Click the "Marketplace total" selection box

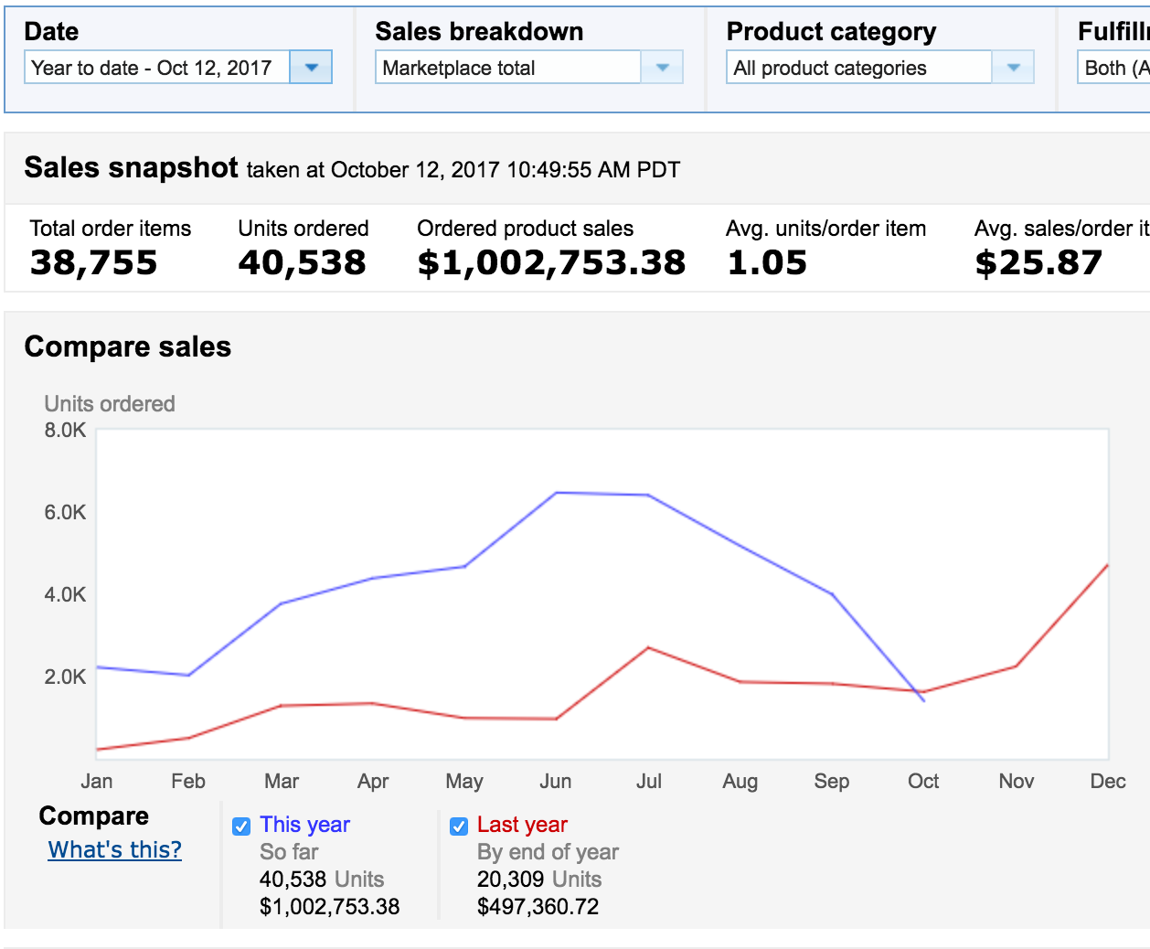(x=507, y=68)
